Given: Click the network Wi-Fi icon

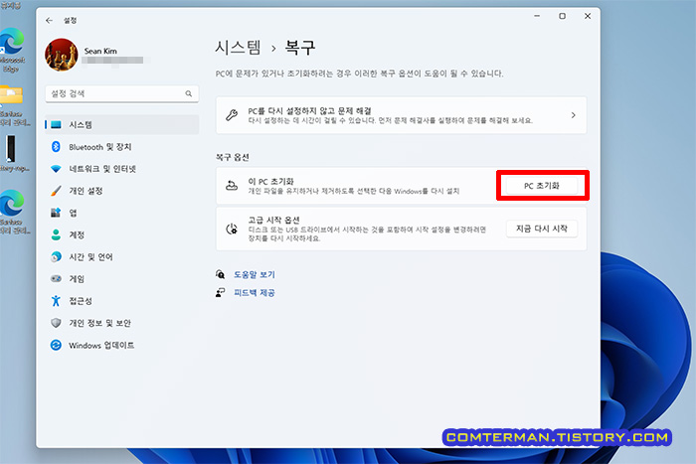Looking at the screenshot, I should pyautogui.click(x=56, y=169).
